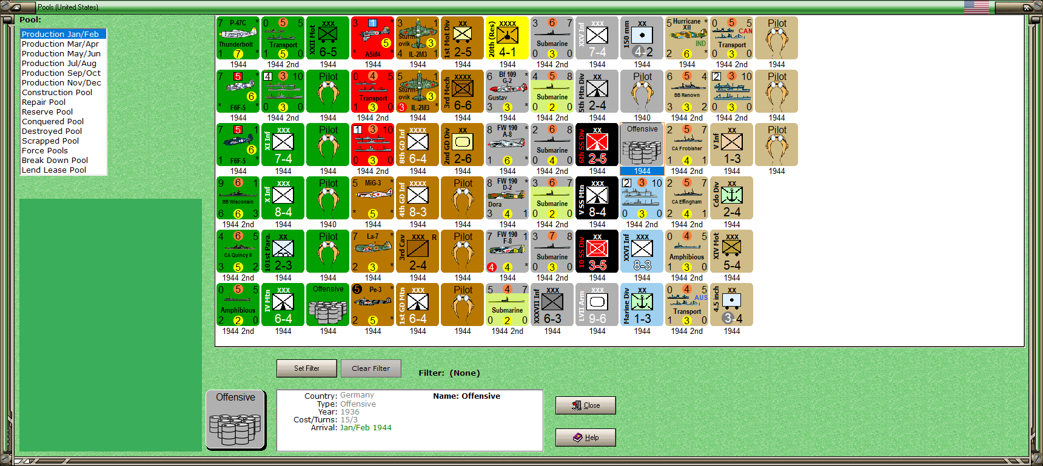Select the highlighted Offensive chit counter
Image resolution: width=1043 pixels, height=466 pixels.
[x=642, y=145]
